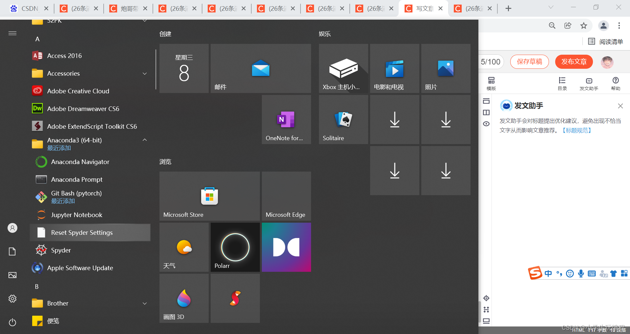Click the share page icon in Chrome

(568, 26)
